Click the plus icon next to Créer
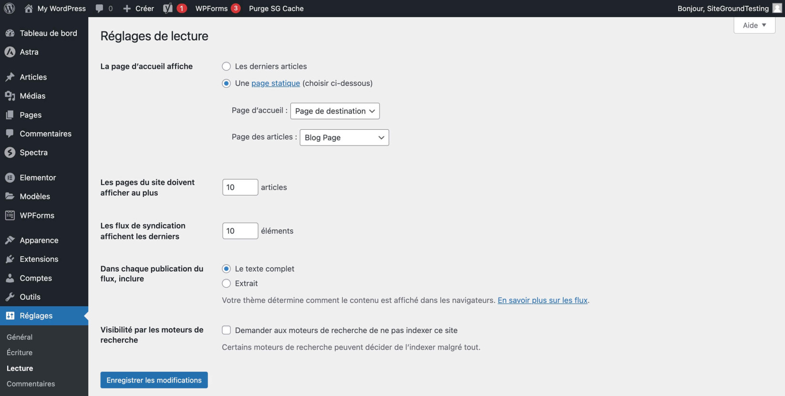 [127, 9]
